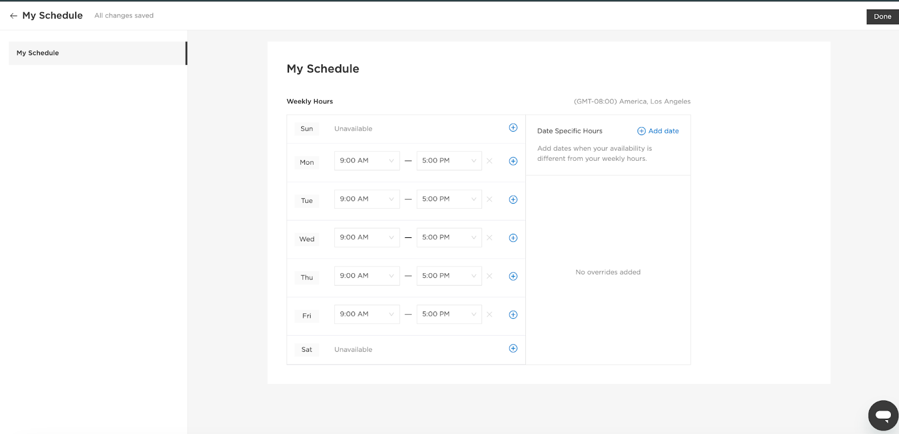
Task: Click the Sat day label
Action: (x=307, y=350)
